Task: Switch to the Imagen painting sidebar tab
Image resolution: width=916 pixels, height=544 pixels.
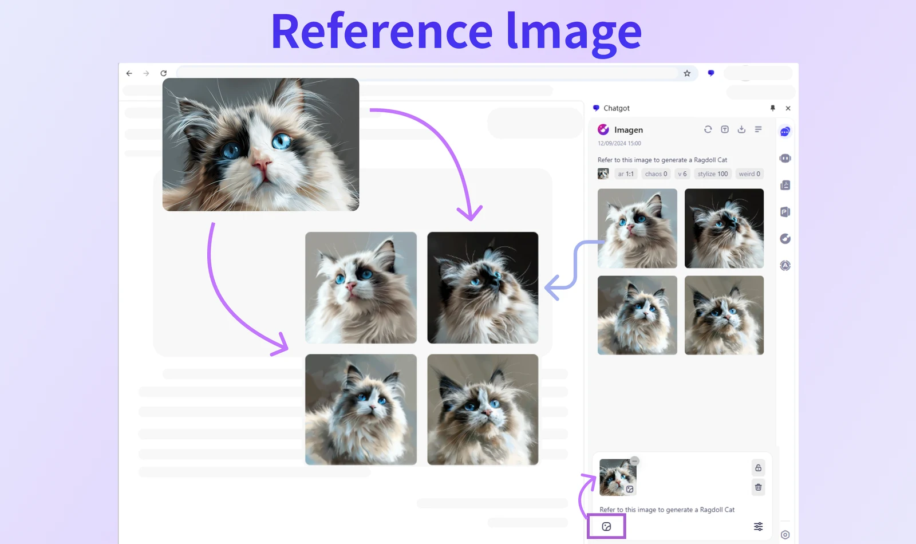Action: (785, 239)
